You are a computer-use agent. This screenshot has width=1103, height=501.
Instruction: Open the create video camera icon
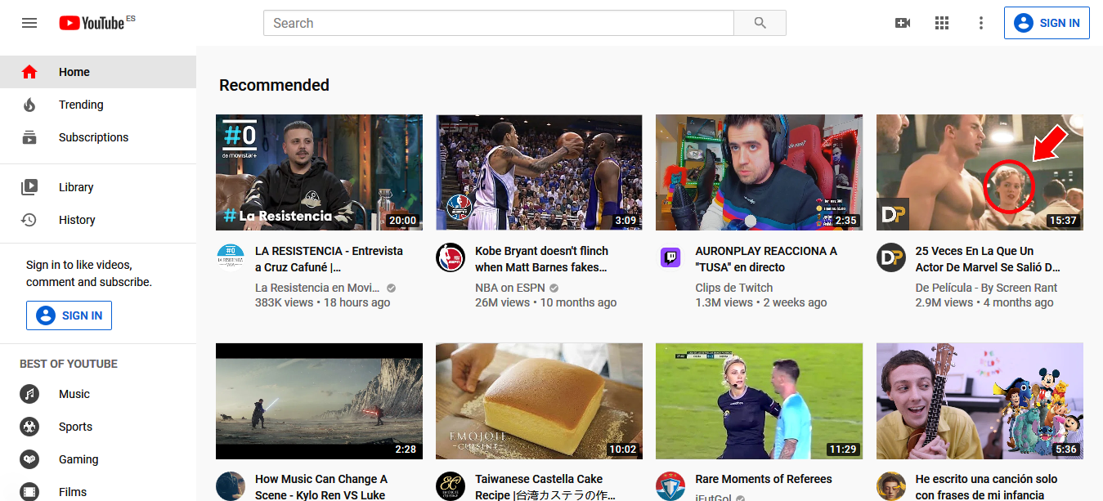[903, 23]
